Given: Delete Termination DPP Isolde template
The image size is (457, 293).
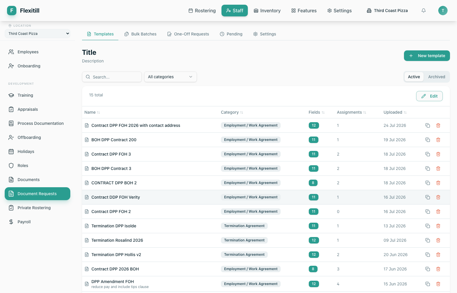Looking at the screenshot, I should click(x=438, y=226).
